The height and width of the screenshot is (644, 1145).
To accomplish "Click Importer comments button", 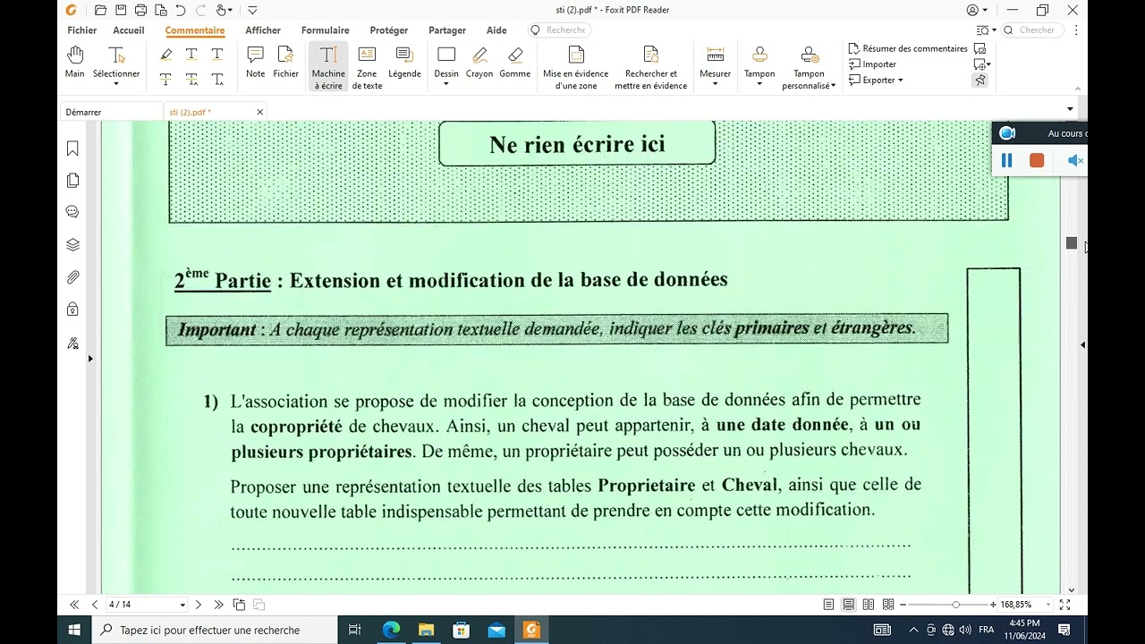I will tap(871, 64).
